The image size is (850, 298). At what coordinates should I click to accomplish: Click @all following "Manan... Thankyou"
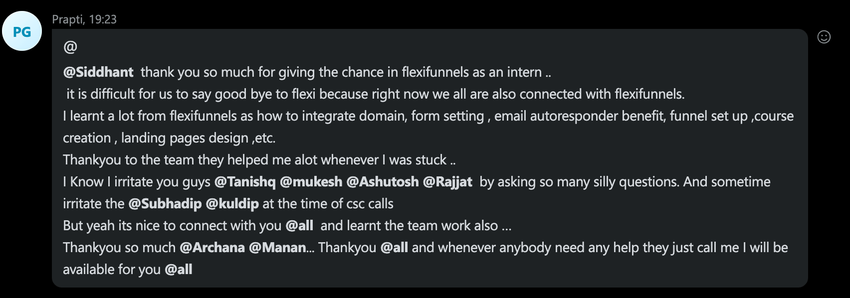coord(394,248)
